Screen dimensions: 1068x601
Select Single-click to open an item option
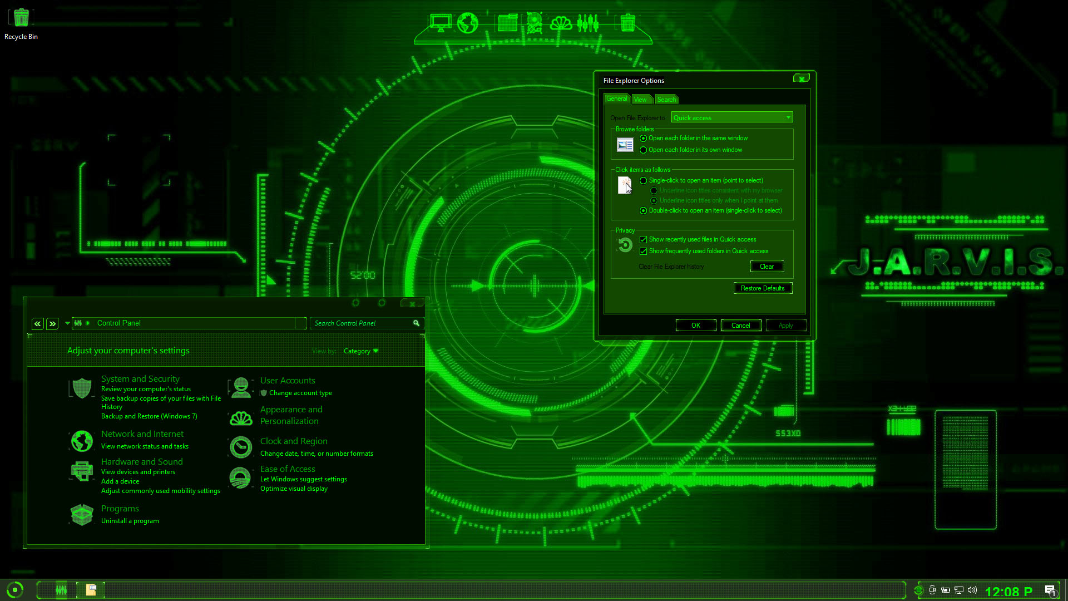[644, 181]
